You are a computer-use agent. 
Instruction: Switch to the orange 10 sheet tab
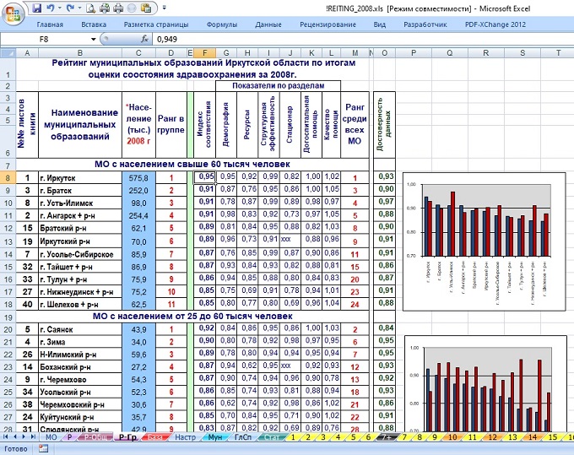tap(452, 437)
